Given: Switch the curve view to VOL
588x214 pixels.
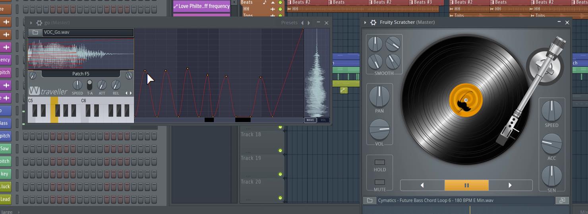Looking at the screenshot, I should (323, 120).
